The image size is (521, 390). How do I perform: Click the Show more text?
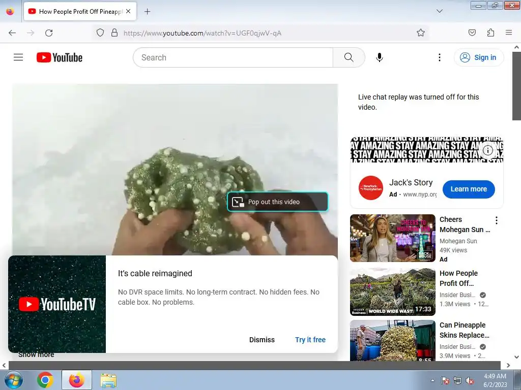[x=36, y=355]
